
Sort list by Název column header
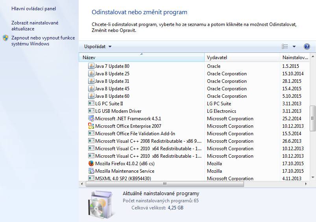pyautogui.click(x=142, y=57)
